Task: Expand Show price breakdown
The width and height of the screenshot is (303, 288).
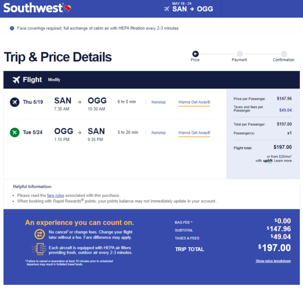Action: [x=273, y=261]
